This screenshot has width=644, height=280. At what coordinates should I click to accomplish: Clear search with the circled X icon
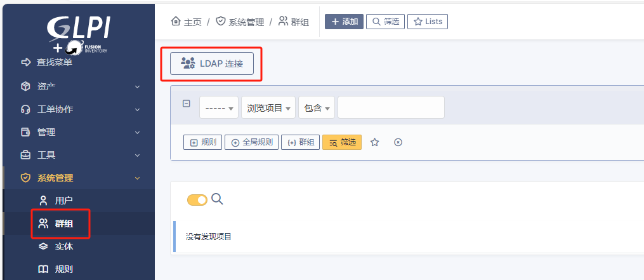coord(398,142)
